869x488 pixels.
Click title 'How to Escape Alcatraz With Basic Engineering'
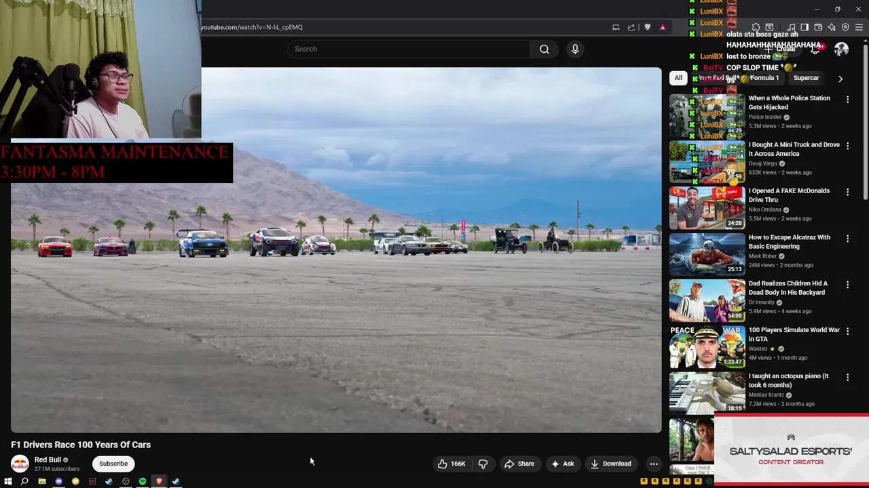(x=789, y=242)
